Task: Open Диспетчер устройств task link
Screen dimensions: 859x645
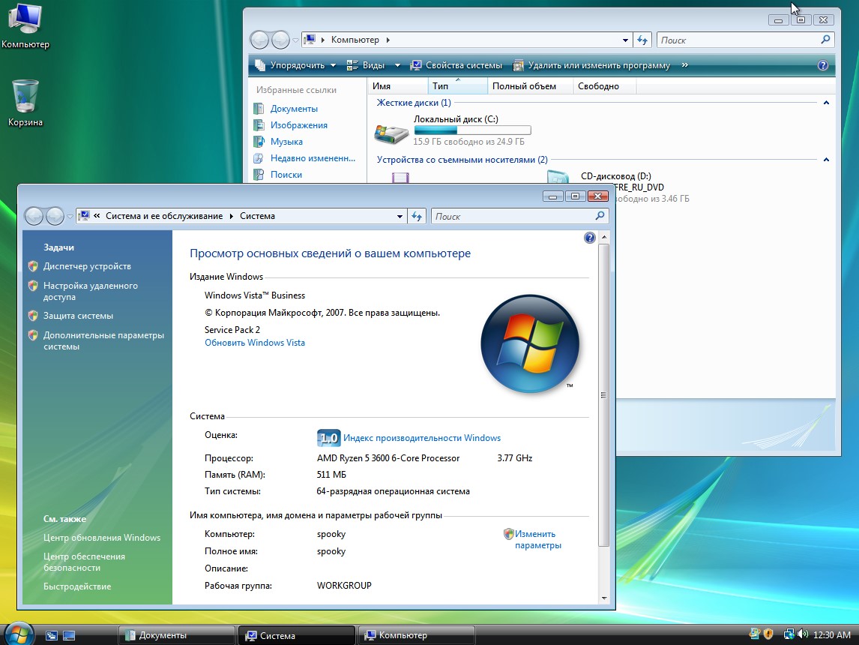Action: click(87, 266)
